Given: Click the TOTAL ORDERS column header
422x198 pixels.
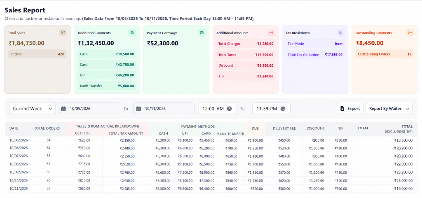Looking at the screenshot, I should 47,128.
